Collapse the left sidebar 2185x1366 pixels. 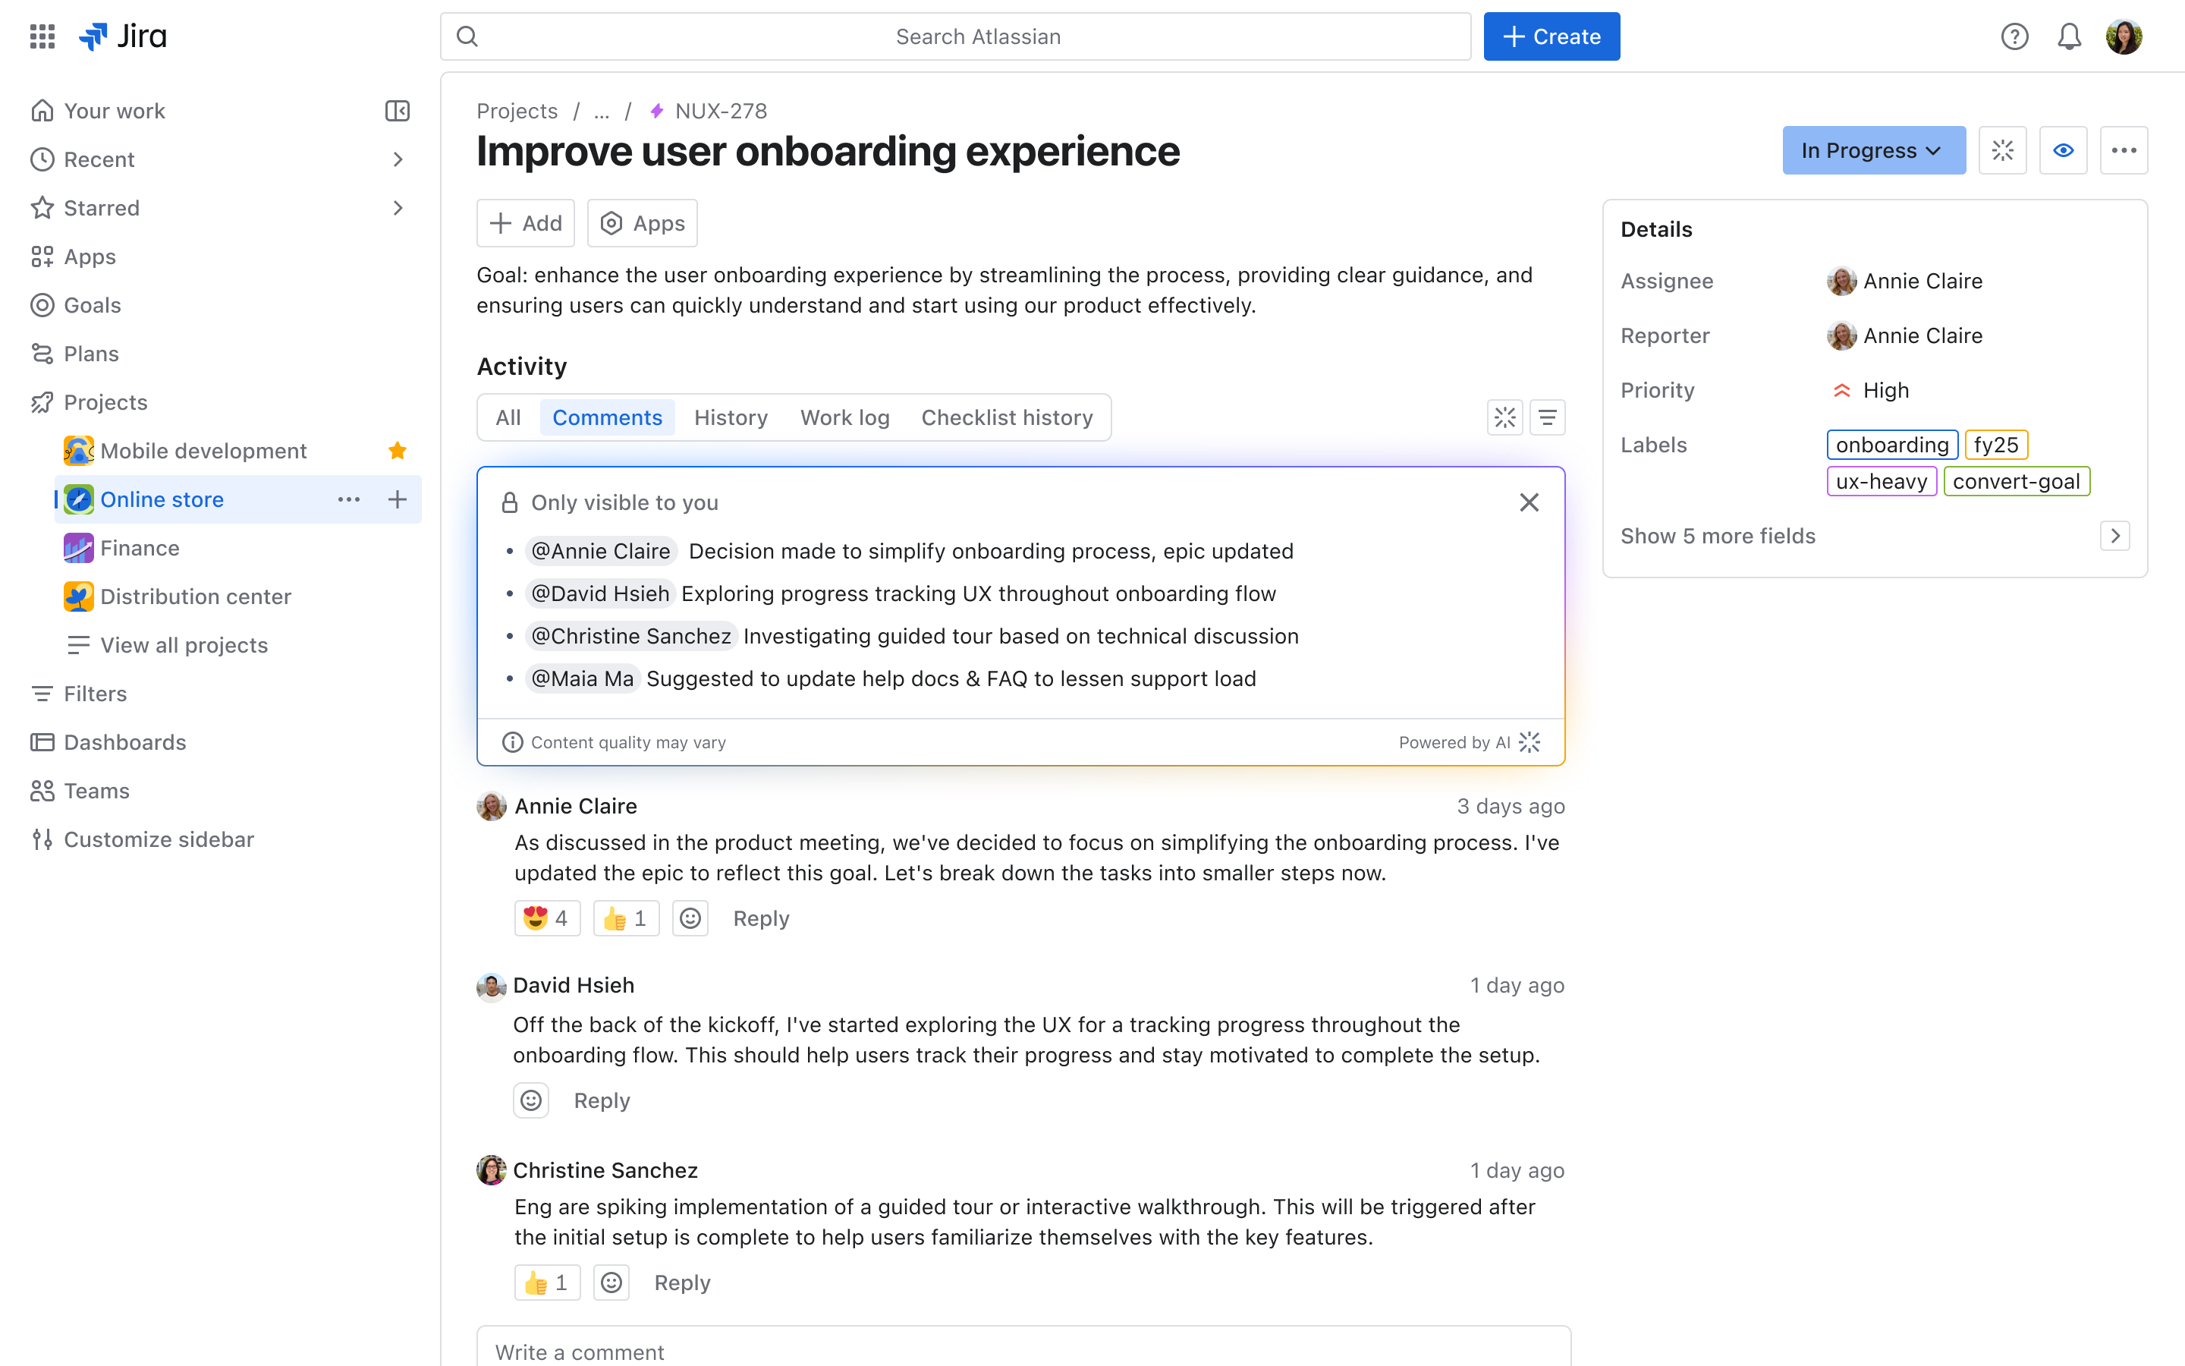(398, 110)
